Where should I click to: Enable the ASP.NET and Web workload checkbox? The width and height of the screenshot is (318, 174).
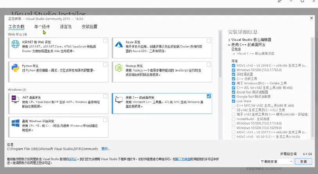105,41
